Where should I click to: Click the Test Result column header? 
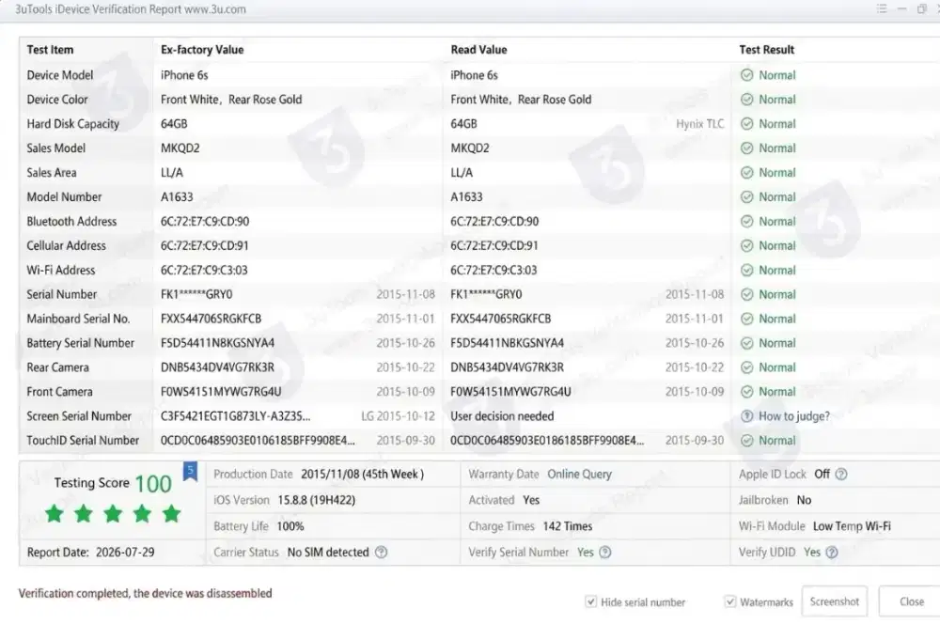[766, 50]
